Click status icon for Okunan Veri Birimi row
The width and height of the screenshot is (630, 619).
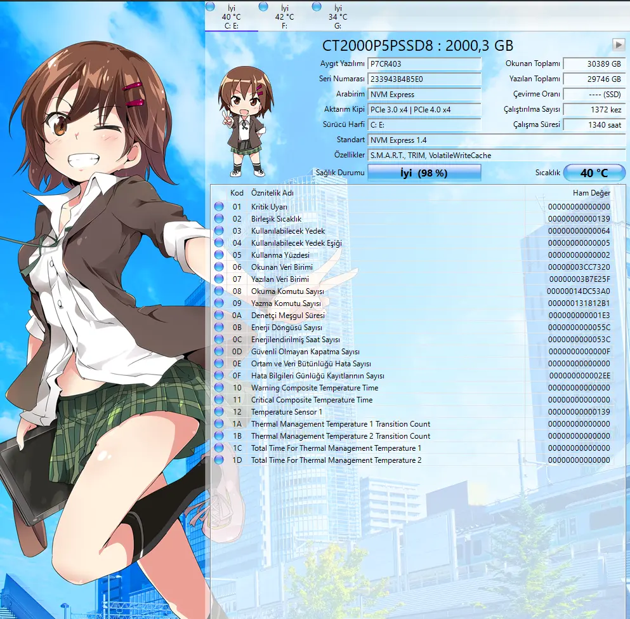[219, 267]
